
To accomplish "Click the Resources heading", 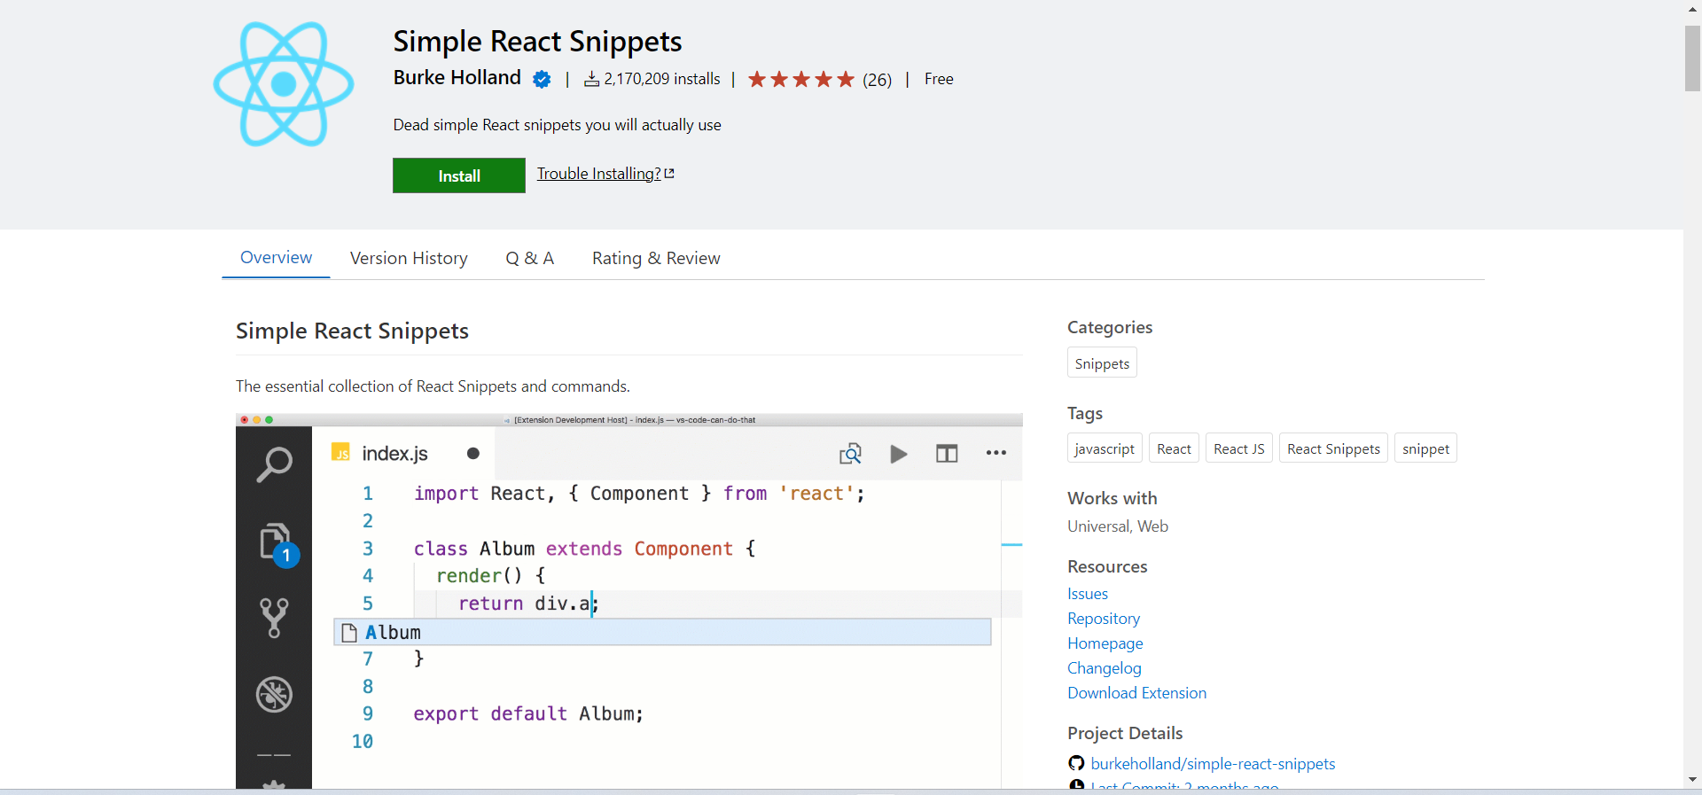I will (1107, 566).
